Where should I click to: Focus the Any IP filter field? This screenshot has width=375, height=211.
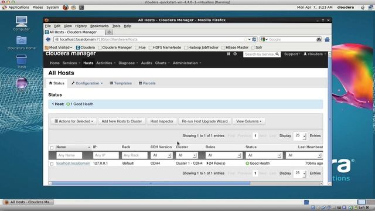pos(105,155)
